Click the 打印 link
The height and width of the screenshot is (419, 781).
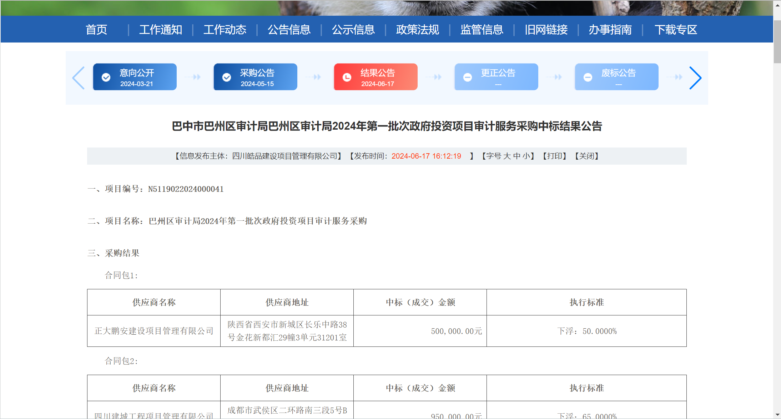coord(555,156)
